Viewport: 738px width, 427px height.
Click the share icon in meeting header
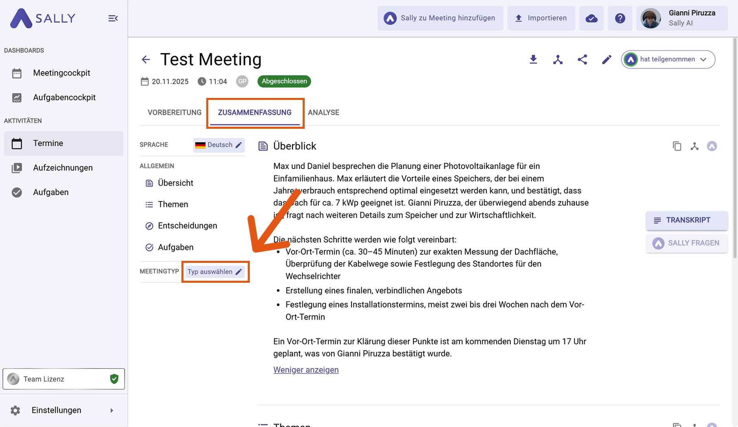pos(582,60)
